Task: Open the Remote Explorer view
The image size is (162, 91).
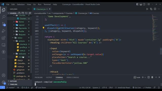Action: click(4, 45)
